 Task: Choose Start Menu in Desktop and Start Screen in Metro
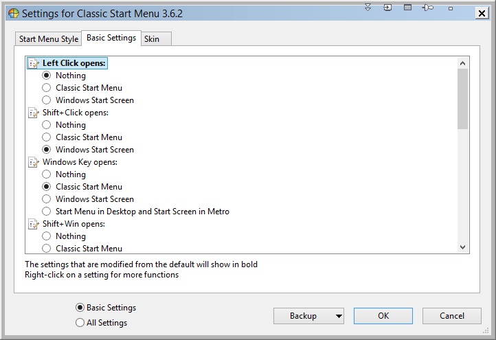click(x=47, y=212)
